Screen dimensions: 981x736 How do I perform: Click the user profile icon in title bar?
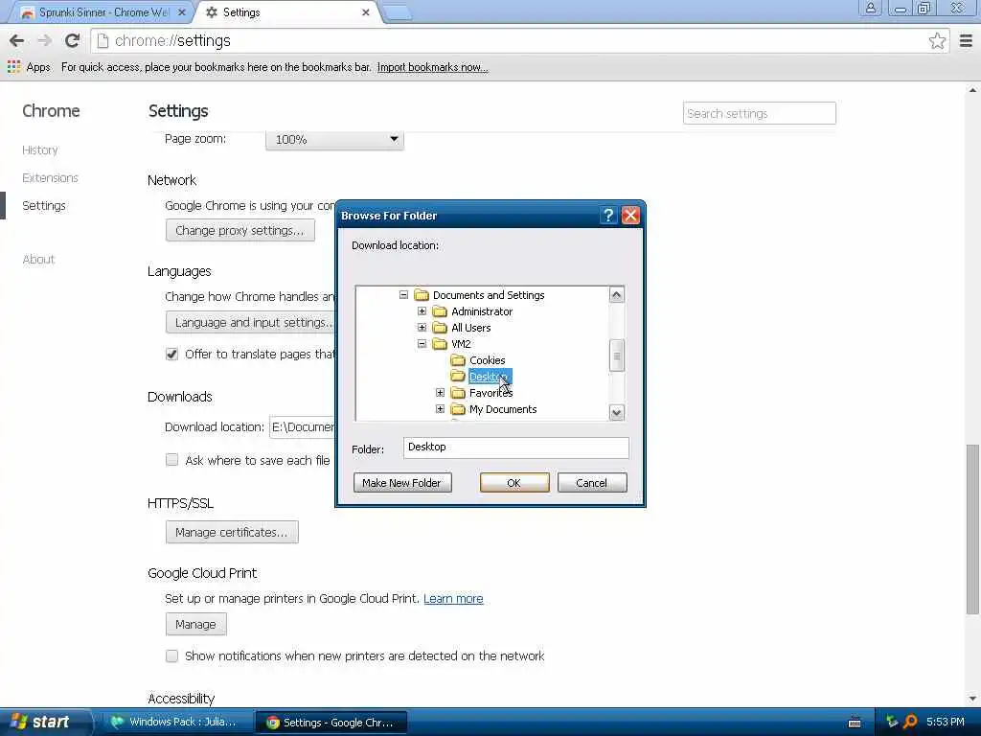tap(870, 8)
